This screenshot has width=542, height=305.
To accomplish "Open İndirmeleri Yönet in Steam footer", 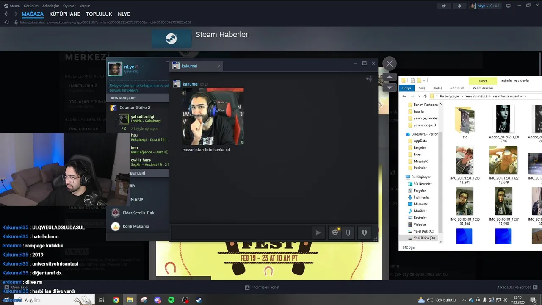I will tap(262, 287).
